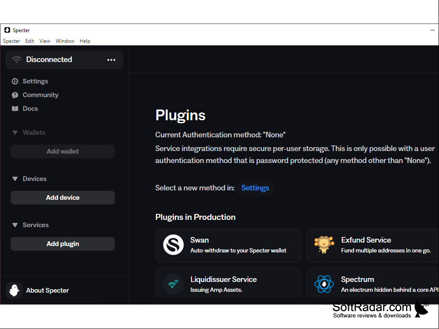Image resolution: width=439 pixels, height=329 pixels.
Task: Click the Add device button
Action: point(63,198)
